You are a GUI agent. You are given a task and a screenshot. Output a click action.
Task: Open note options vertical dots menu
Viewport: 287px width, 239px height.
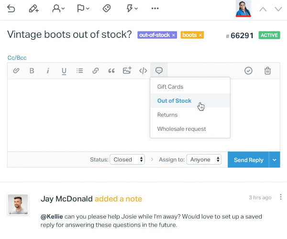281,197
